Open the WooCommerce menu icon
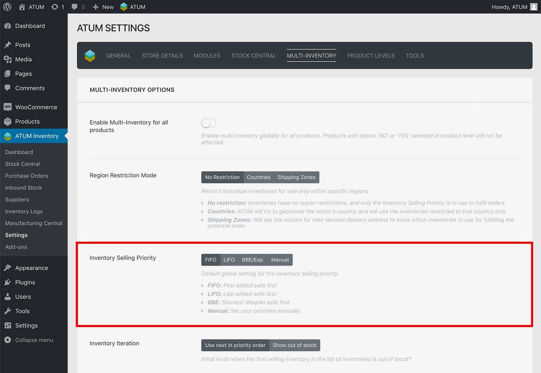 point(7,107)
